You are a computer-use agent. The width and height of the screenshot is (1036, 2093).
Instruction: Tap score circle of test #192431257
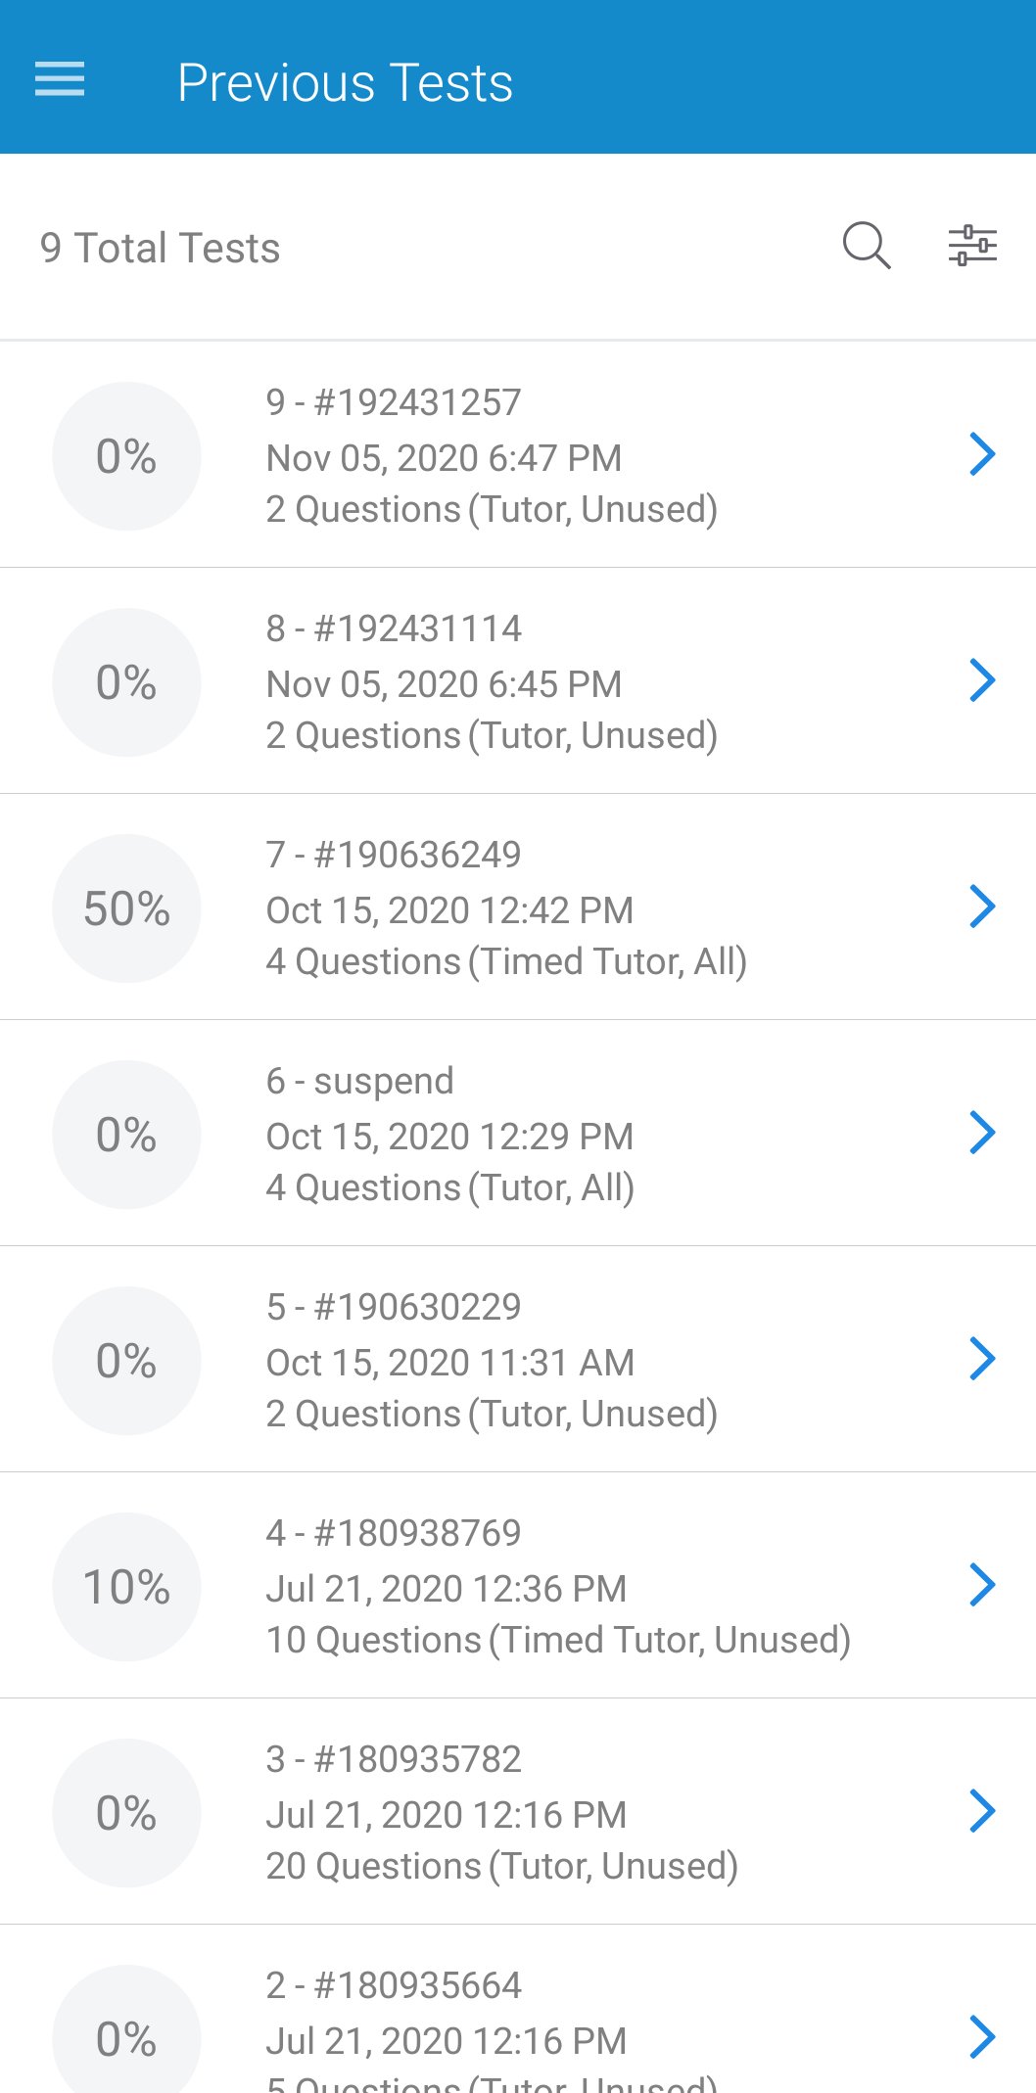click(x=126, y=456)
